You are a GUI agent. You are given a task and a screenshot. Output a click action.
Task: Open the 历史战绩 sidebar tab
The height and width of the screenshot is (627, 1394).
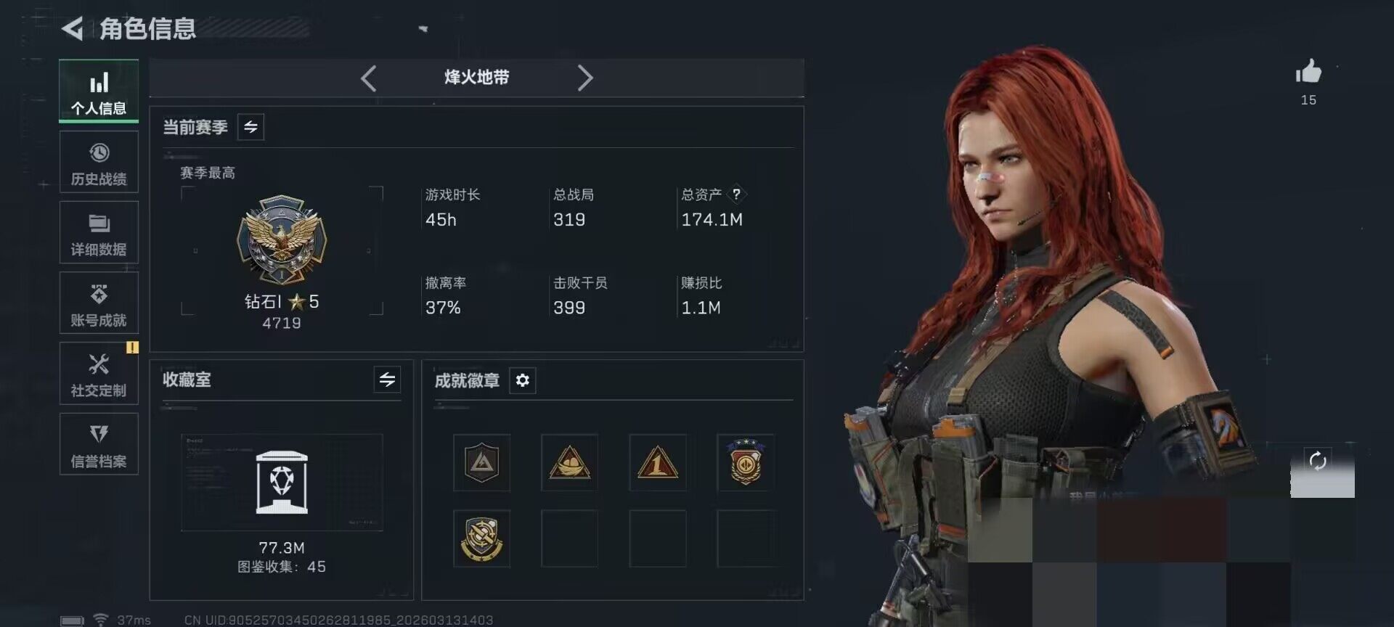(99, 163)
